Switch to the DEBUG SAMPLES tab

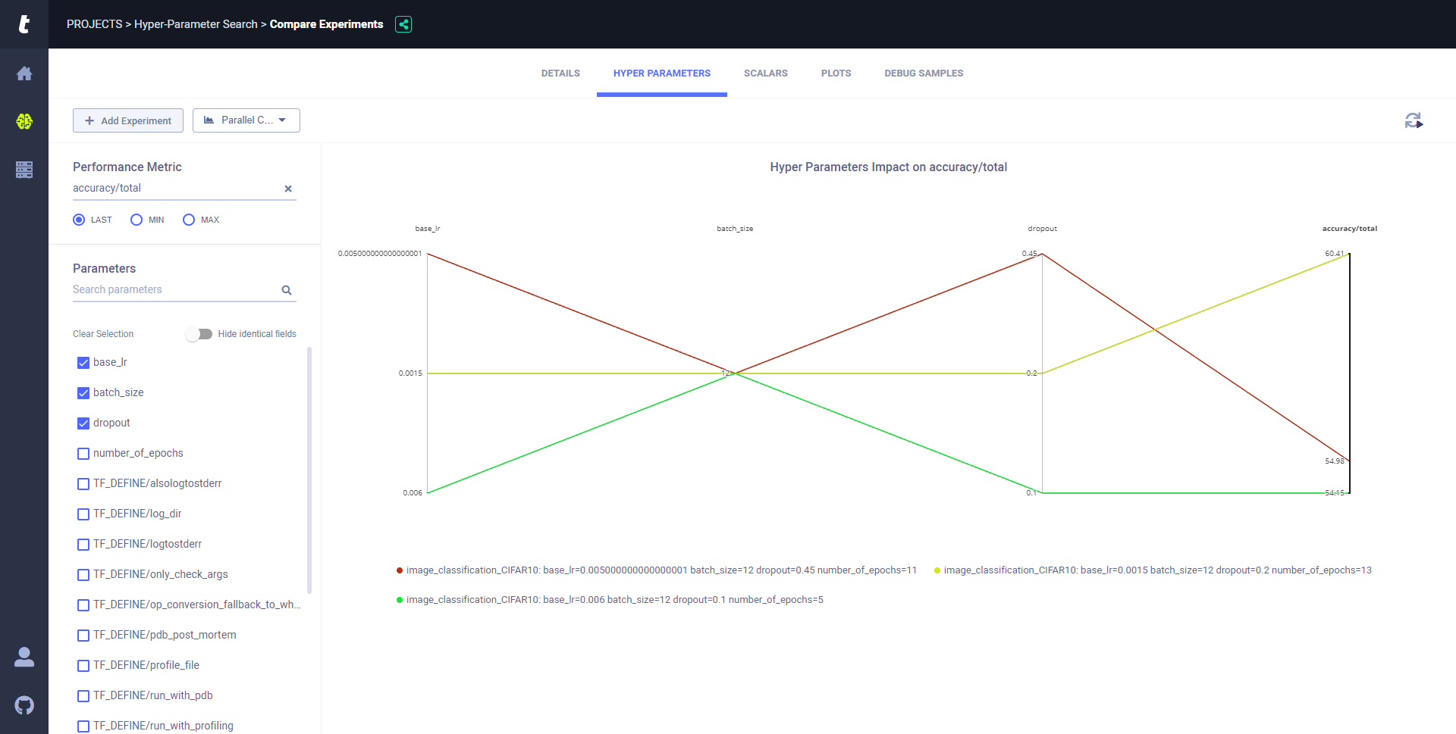pyautogui.click(x=923, y=73)
